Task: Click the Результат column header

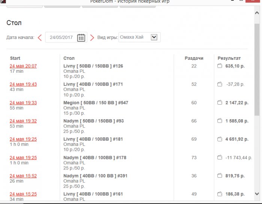Action: coord(229,58)
